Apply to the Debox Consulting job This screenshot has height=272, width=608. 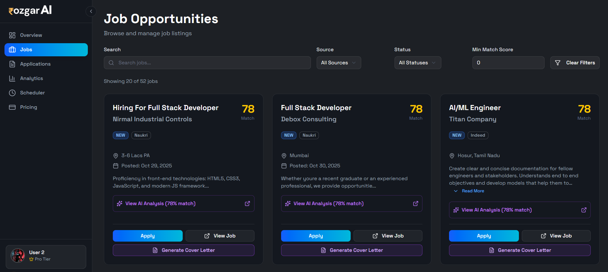315,236
